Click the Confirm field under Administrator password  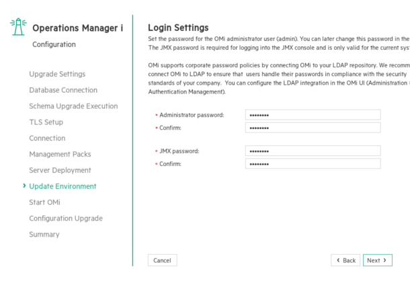313,128
